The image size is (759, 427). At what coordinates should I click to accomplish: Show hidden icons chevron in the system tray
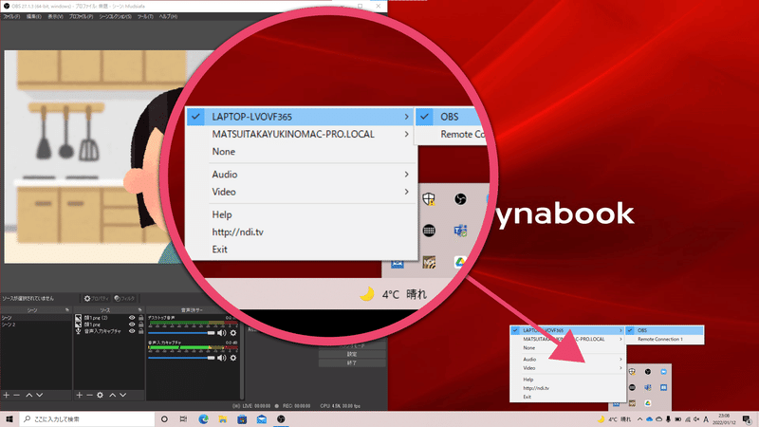click(x=639, y=419)
